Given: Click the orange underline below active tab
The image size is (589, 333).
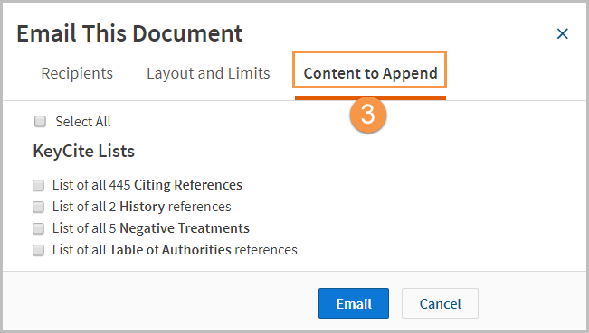Looking at the screenshot, I should 370,97.
